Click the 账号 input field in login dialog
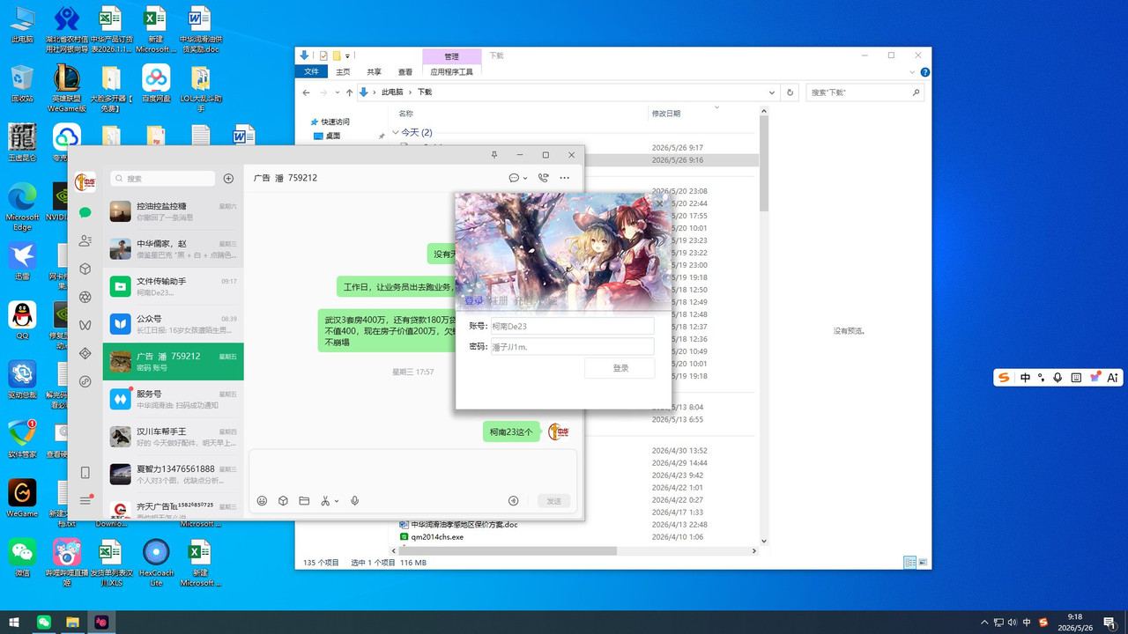1128x634 pixels. tap(572, 326)
